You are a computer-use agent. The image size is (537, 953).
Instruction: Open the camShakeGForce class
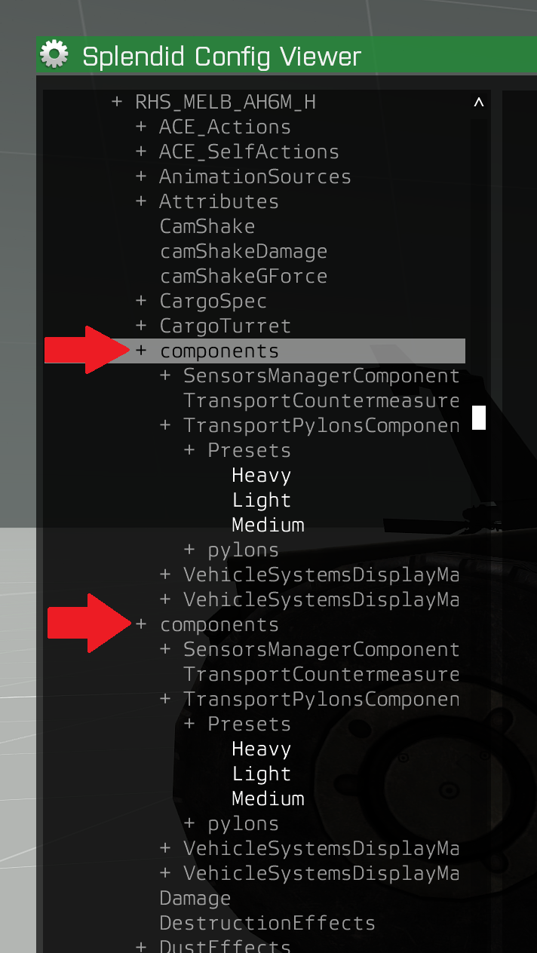pyautogui.click(x=244, y=276)
